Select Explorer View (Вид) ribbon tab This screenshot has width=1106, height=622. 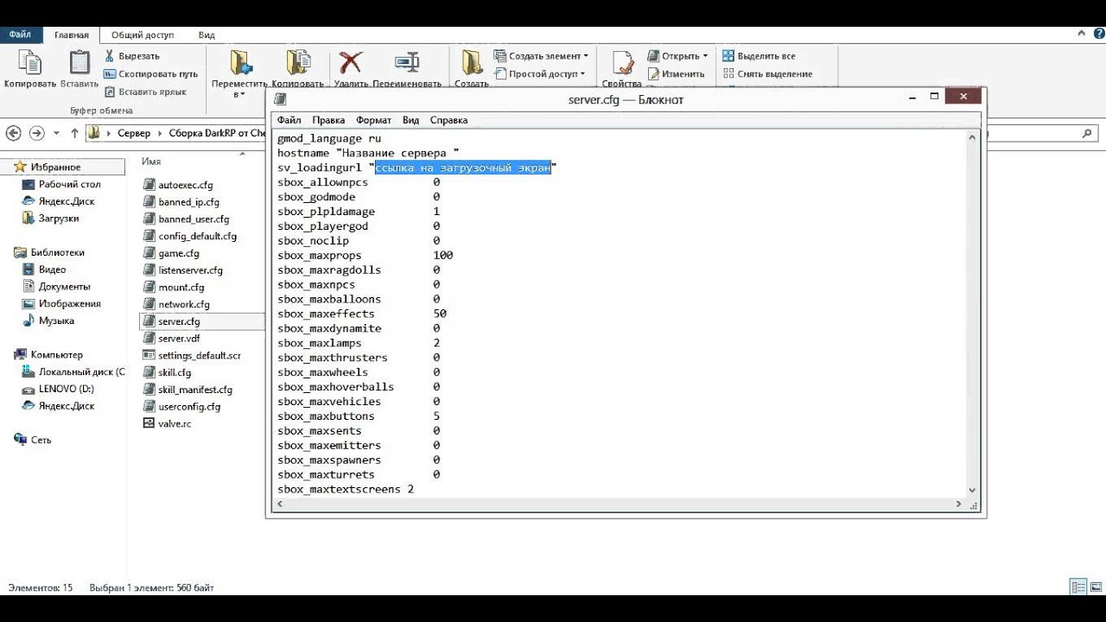tap(207, 35)
